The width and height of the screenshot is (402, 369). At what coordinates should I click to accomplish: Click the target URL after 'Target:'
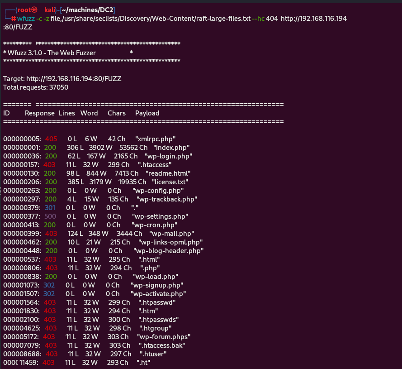click(x=74, y=78)
